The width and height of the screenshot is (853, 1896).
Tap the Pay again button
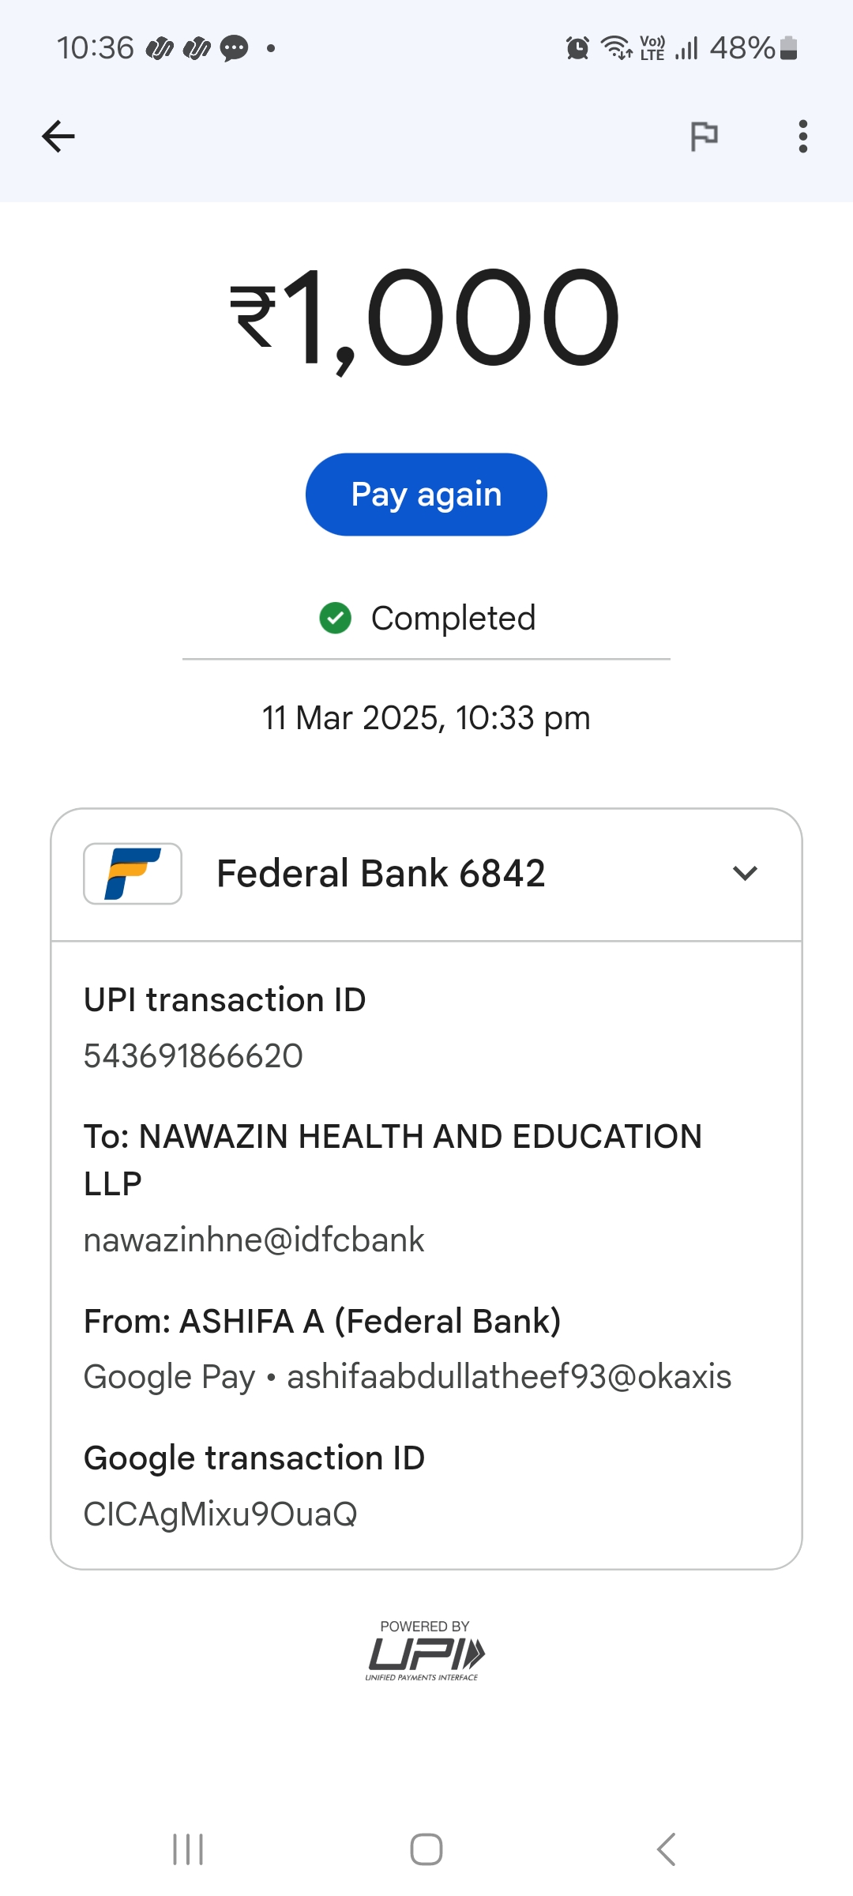point(426,495)
